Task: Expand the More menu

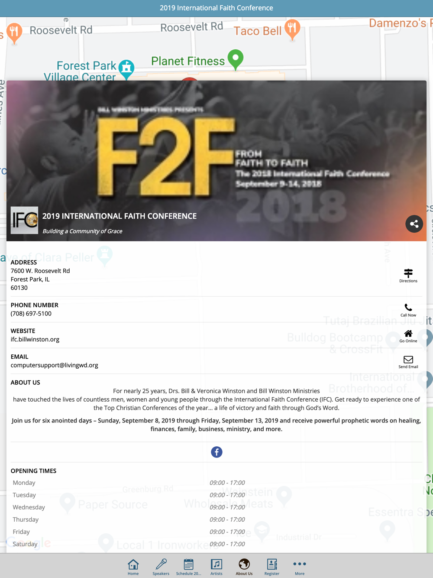Action: coord(300,567)
